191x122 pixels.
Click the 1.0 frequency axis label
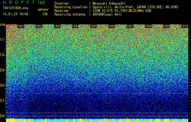point(2,55)
